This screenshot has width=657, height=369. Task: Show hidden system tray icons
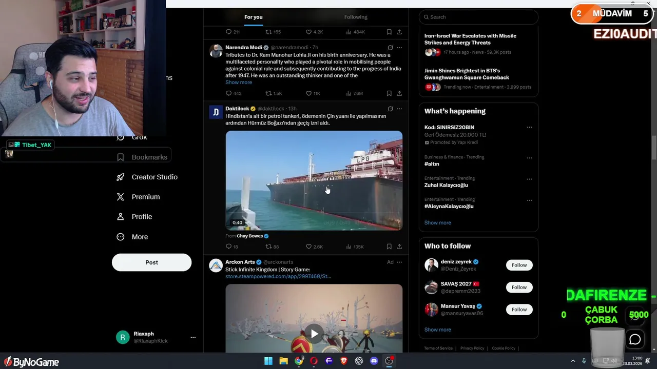(573, 361)
